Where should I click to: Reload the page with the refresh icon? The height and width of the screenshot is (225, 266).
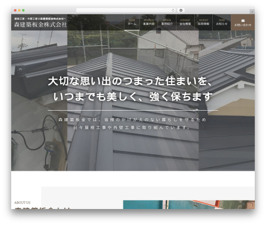tap(173, 10)
